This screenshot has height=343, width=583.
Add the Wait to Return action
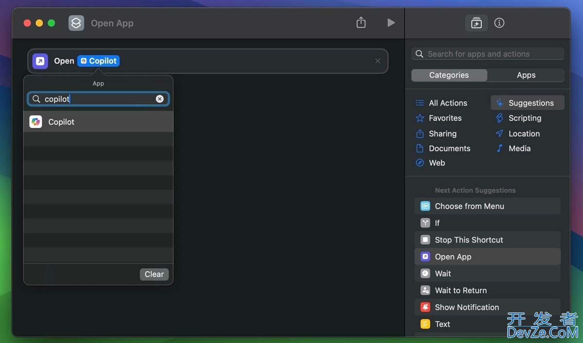[487, 291]
